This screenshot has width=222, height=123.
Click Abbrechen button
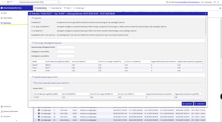coord(200,104)
